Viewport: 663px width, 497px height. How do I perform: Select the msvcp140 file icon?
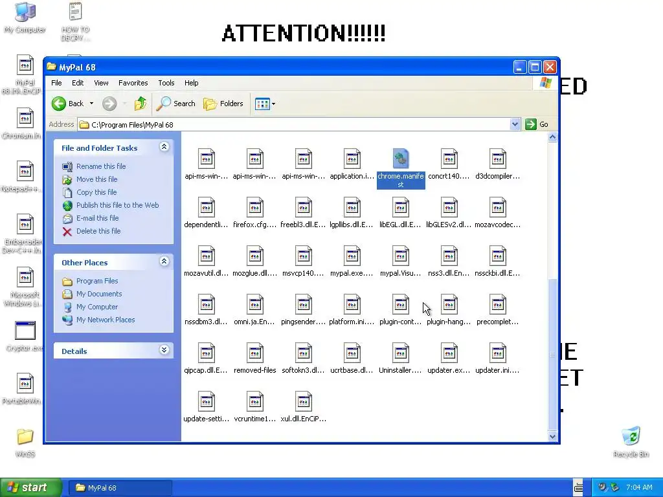[304, 256]
